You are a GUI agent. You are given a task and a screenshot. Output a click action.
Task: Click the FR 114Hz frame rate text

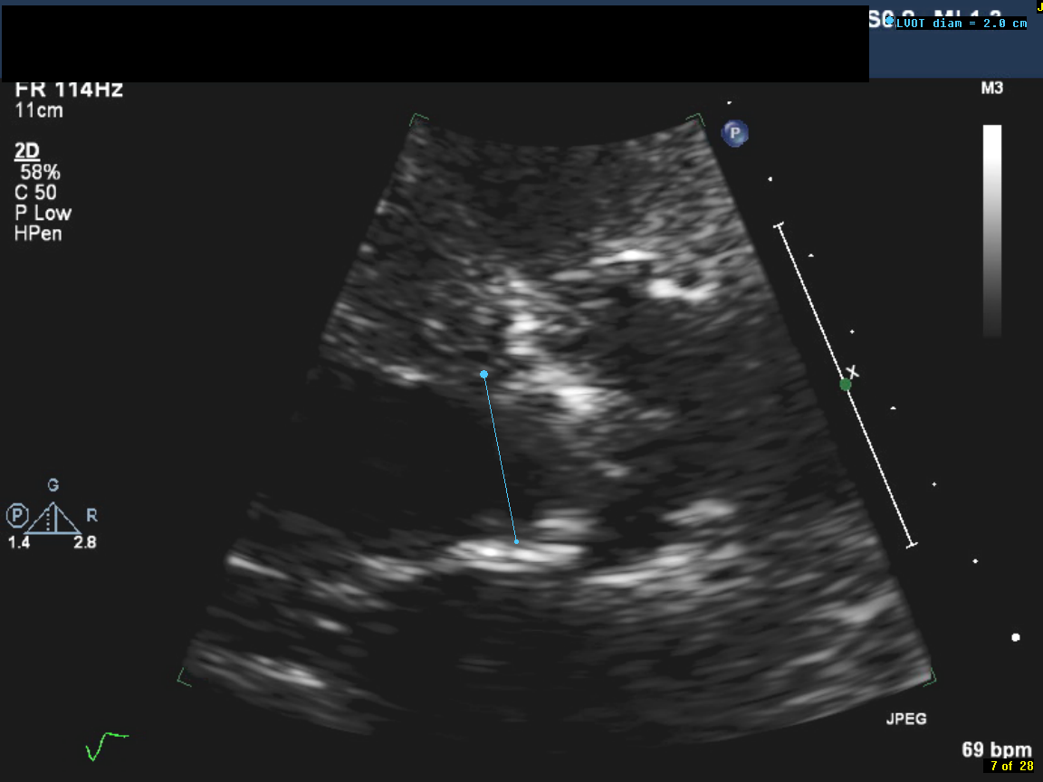click(x=69, y=91)
